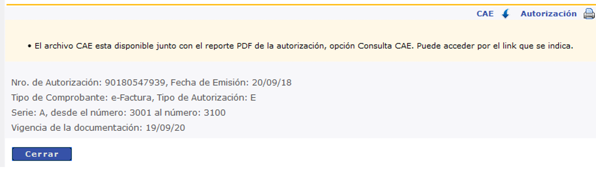Viewport: 596px width, 172px height.
Task: Click the words reporte PDF in the notice
Action: 221,46
